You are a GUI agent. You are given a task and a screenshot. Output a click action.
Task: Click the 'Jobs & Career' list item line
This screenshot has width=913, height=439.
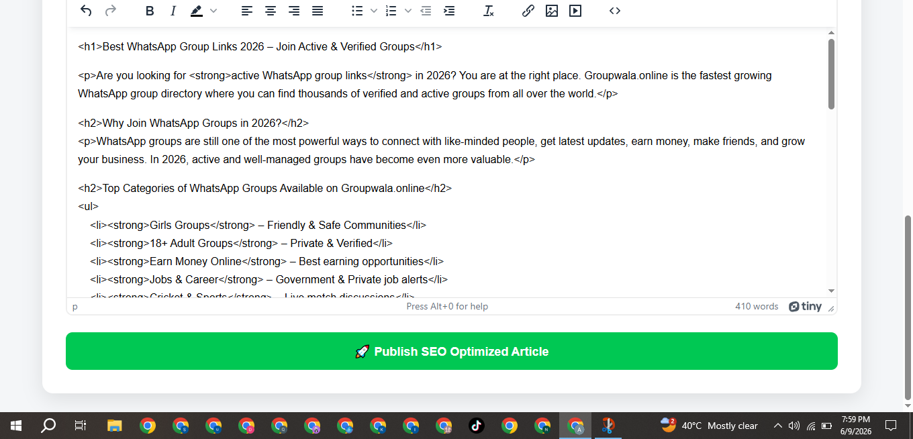pos(269,279)
